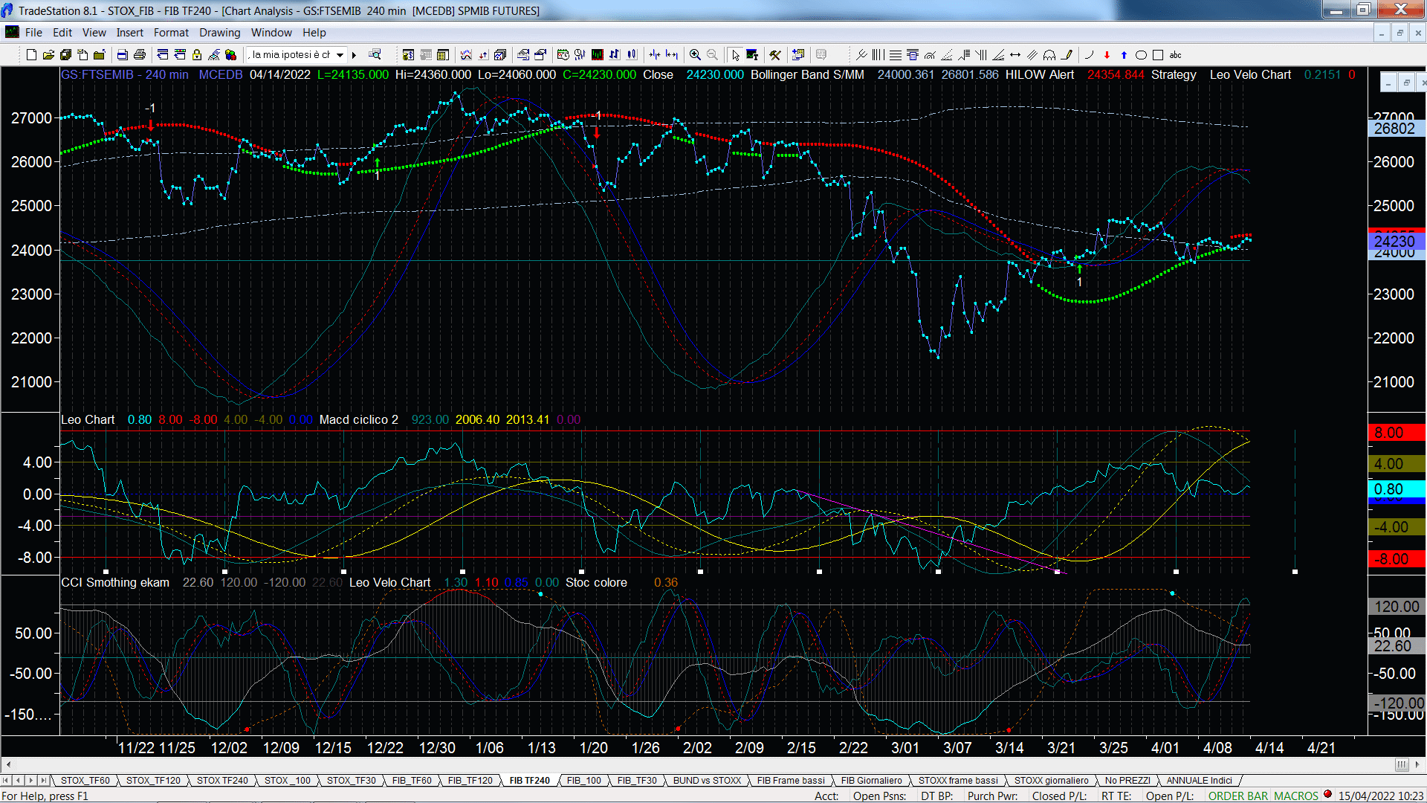This screenshot has height=803, width=1427.
Task: Open the Insert menu
Action: [129, 32]
